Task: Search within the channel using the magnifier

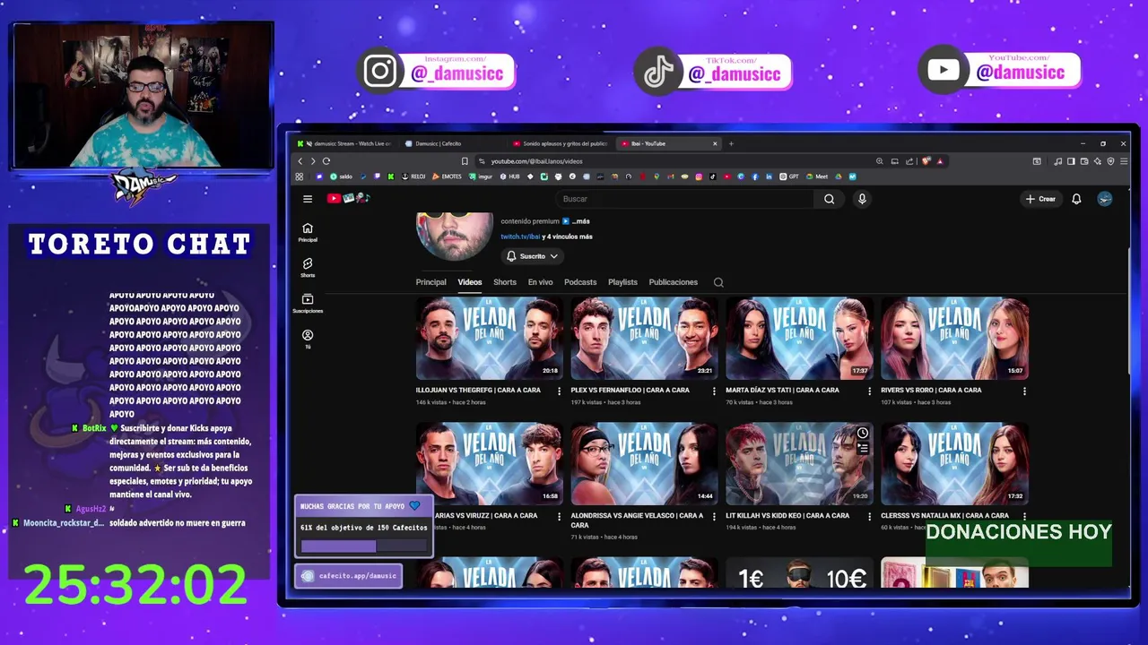Action: click(718, 282)
